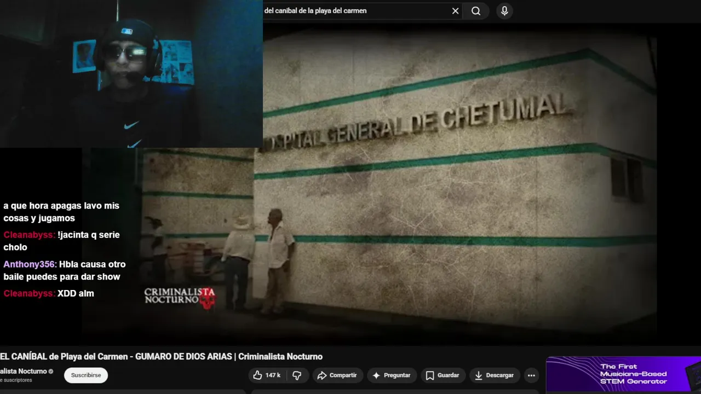Open Compartir share dialog
The width and height of the screenshot is (701, 394).
click(x=337, y=375)
